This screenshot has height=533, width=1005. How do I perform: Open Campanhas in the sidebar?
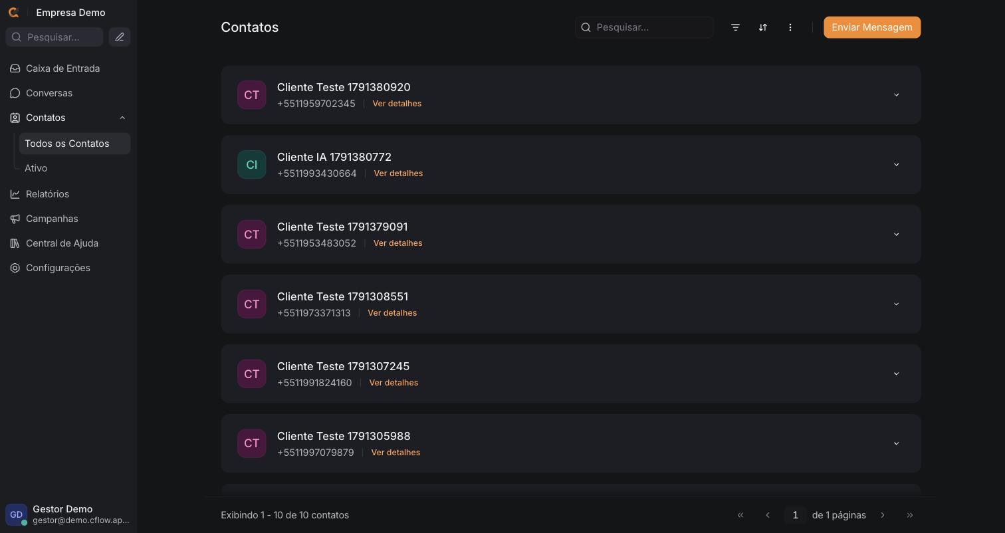coord(68,219)
